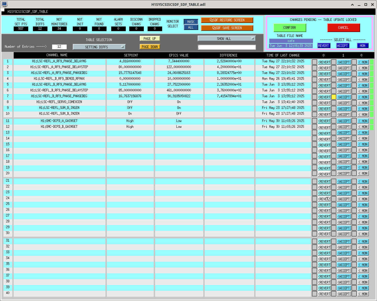
Task: Click the Number of Entries field
Action: pyautogui.click(x=59, y=47)
